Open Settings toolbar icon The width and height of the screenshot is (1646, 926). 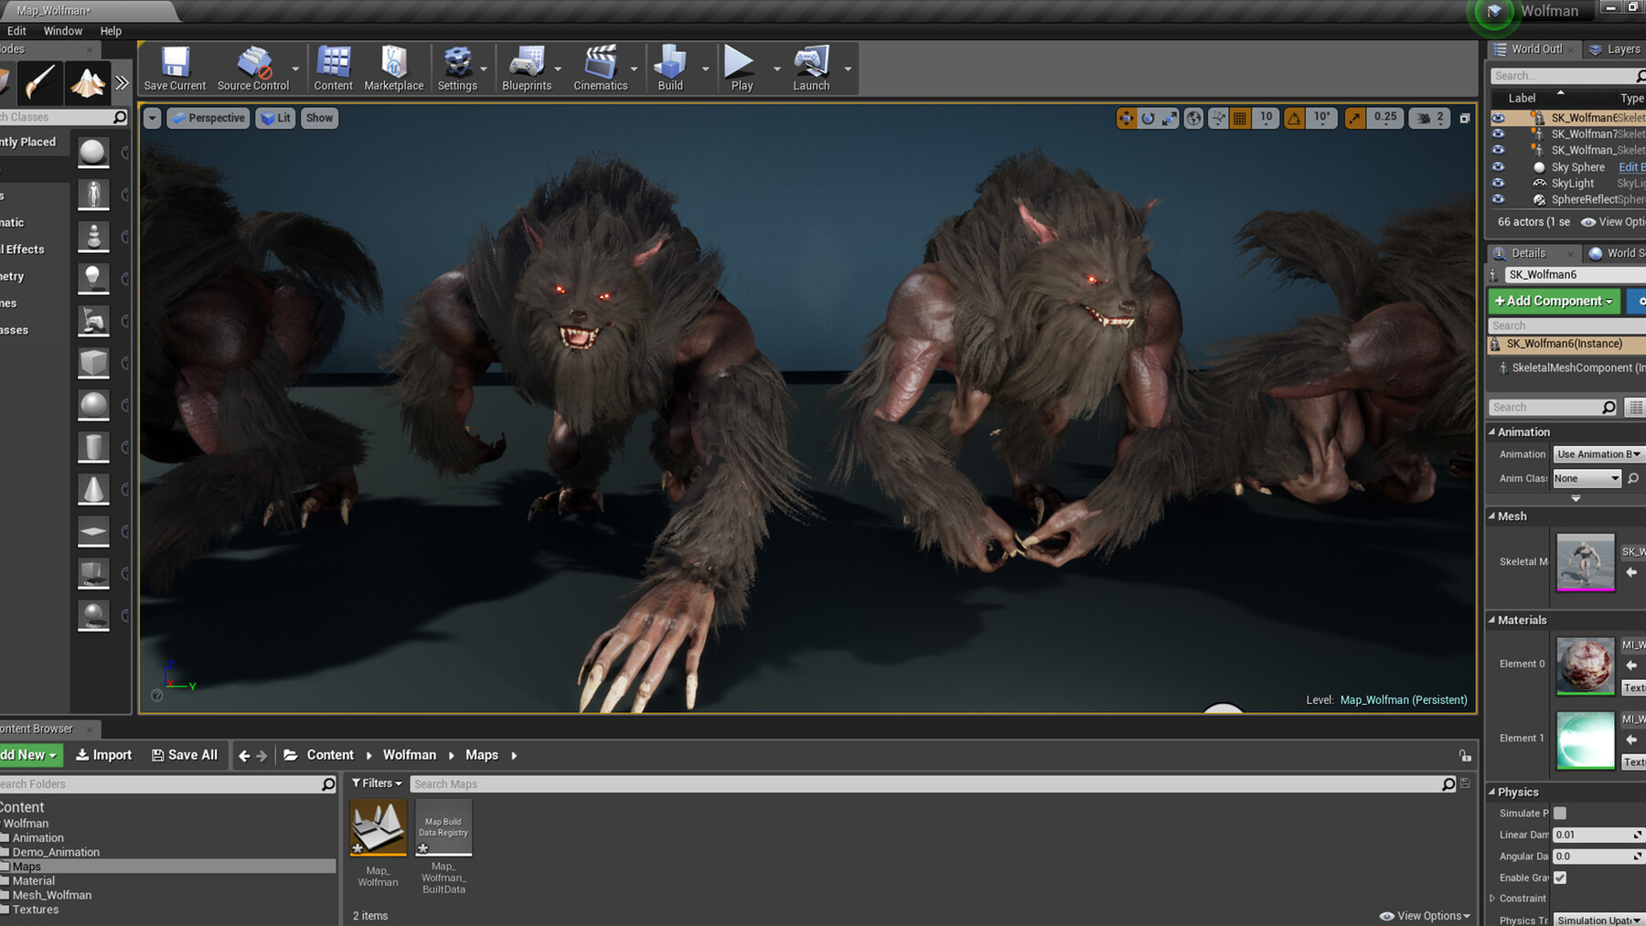pyautogui.click(x=457, y=69)
